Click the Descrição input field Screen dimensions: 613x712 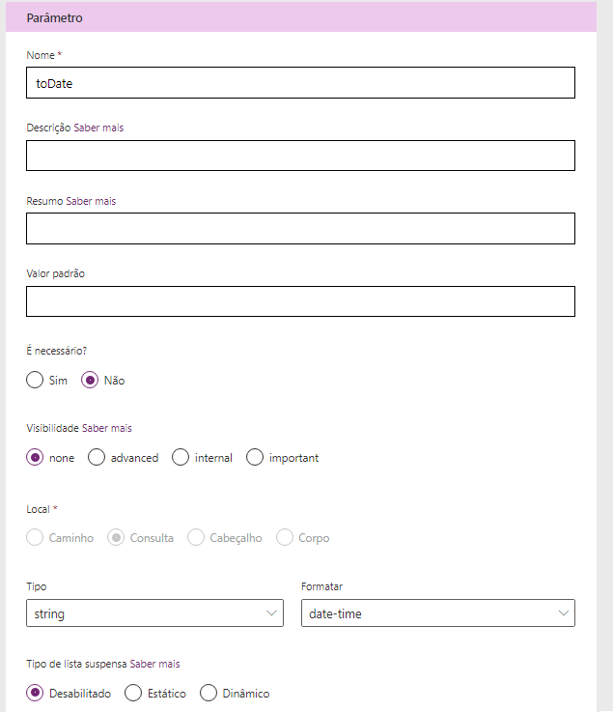pyautogui.click(x=300, y=156)
